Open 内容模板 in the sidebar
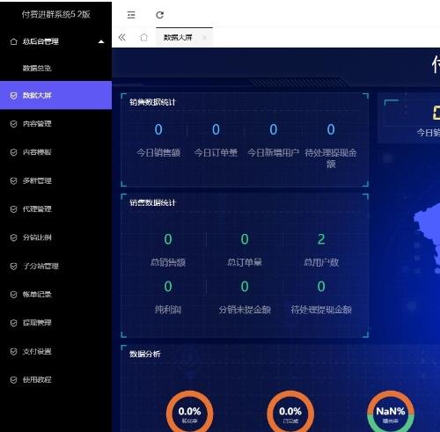The width and height of the screenshot is (440, 432). point(37,152)
